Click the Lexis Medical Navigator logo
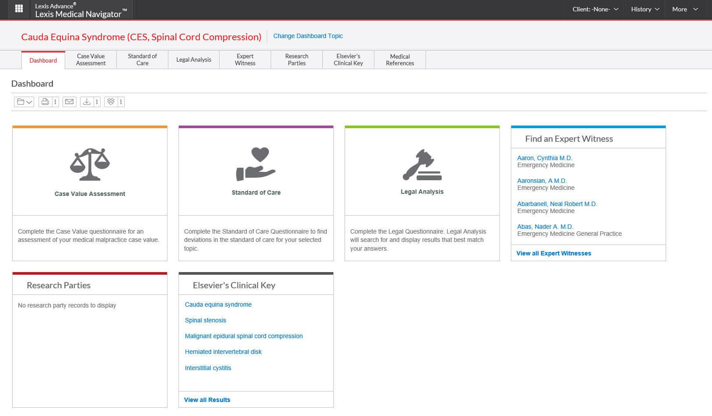Viewport: 712px width, 416px height. [x=80, y=10]
